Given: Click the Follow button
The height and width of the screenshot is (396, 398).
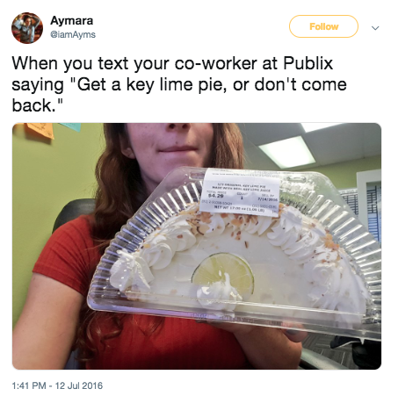Looking at the screenshot, I should pyautogui.click(x=323, y=26).
